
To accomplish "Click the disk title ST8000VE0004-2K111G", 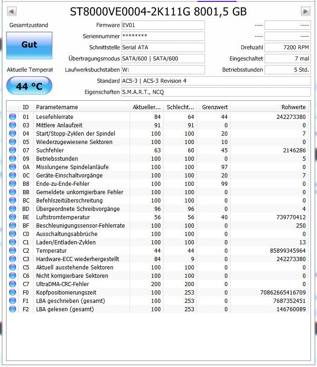I will pyautogui.click(x=130, y=12).
